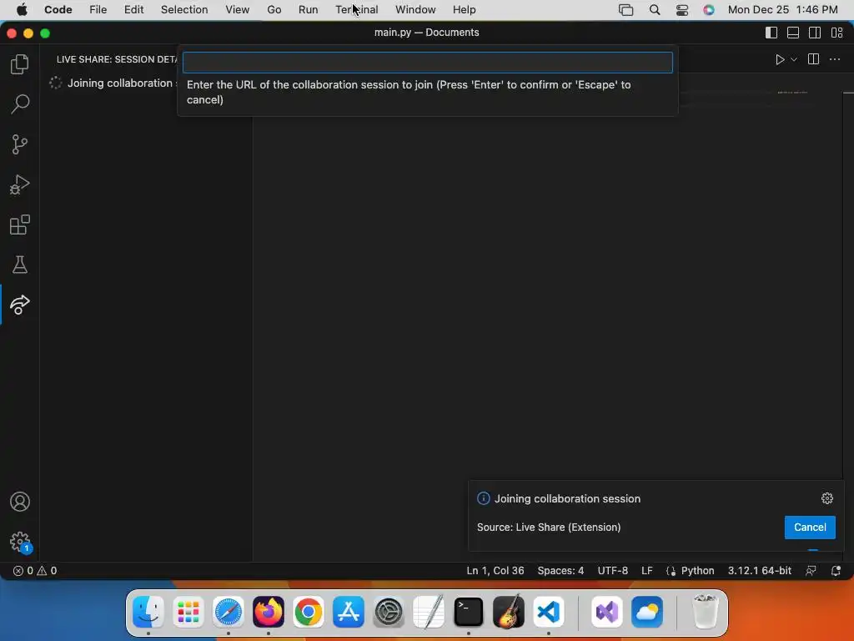Open the View menu
Viewport: 854px width, 641px height.
tap(237, 10)
